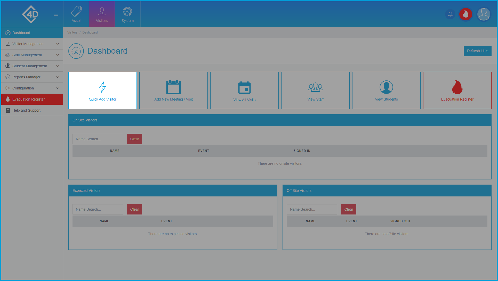This screenshot has height=281, width=498.
Task: Select Dashboard in the sidebar
Action: point(32,33)
